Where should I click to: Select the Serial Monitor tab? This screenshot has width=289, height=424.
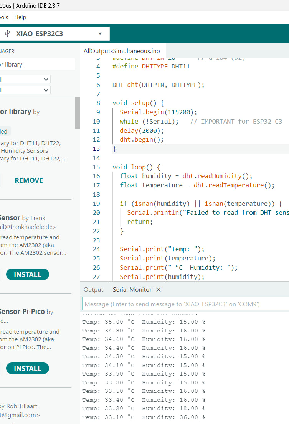(x=132, y=290)
